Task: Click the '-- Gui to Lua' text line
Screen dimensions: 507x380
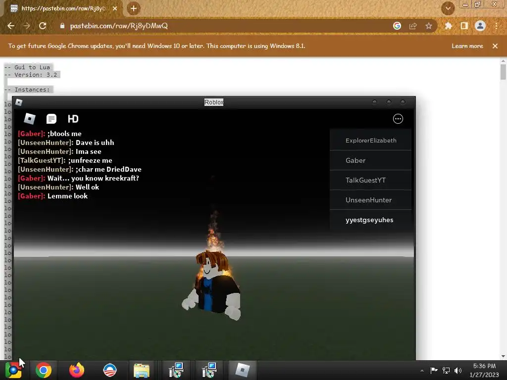Action: click(27, 67)
